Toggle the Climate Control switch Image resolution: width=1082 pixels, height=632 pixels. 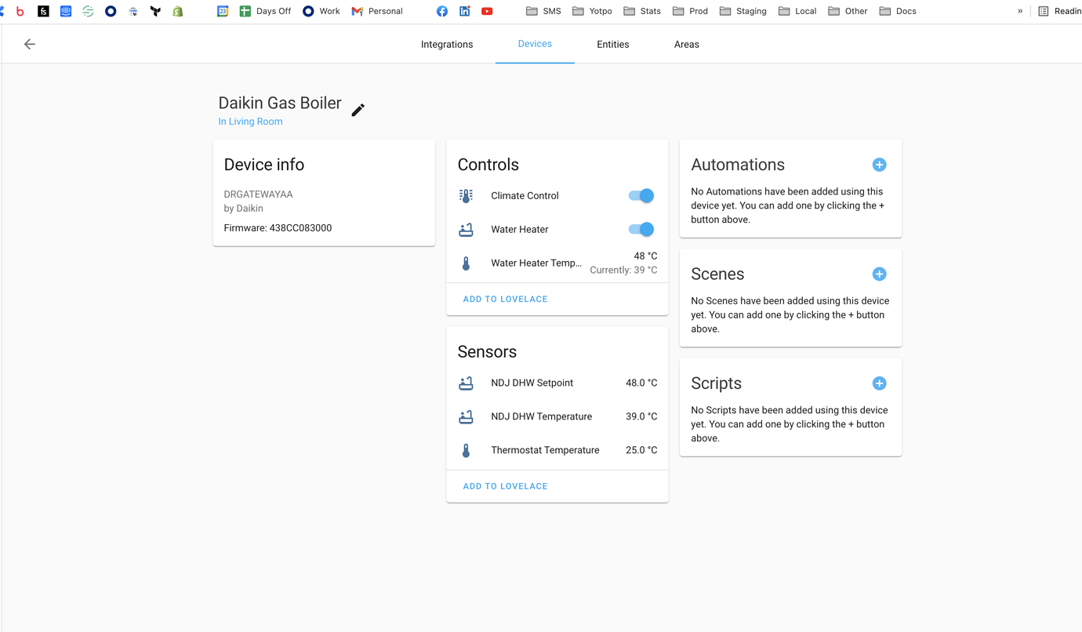(641, 196)
